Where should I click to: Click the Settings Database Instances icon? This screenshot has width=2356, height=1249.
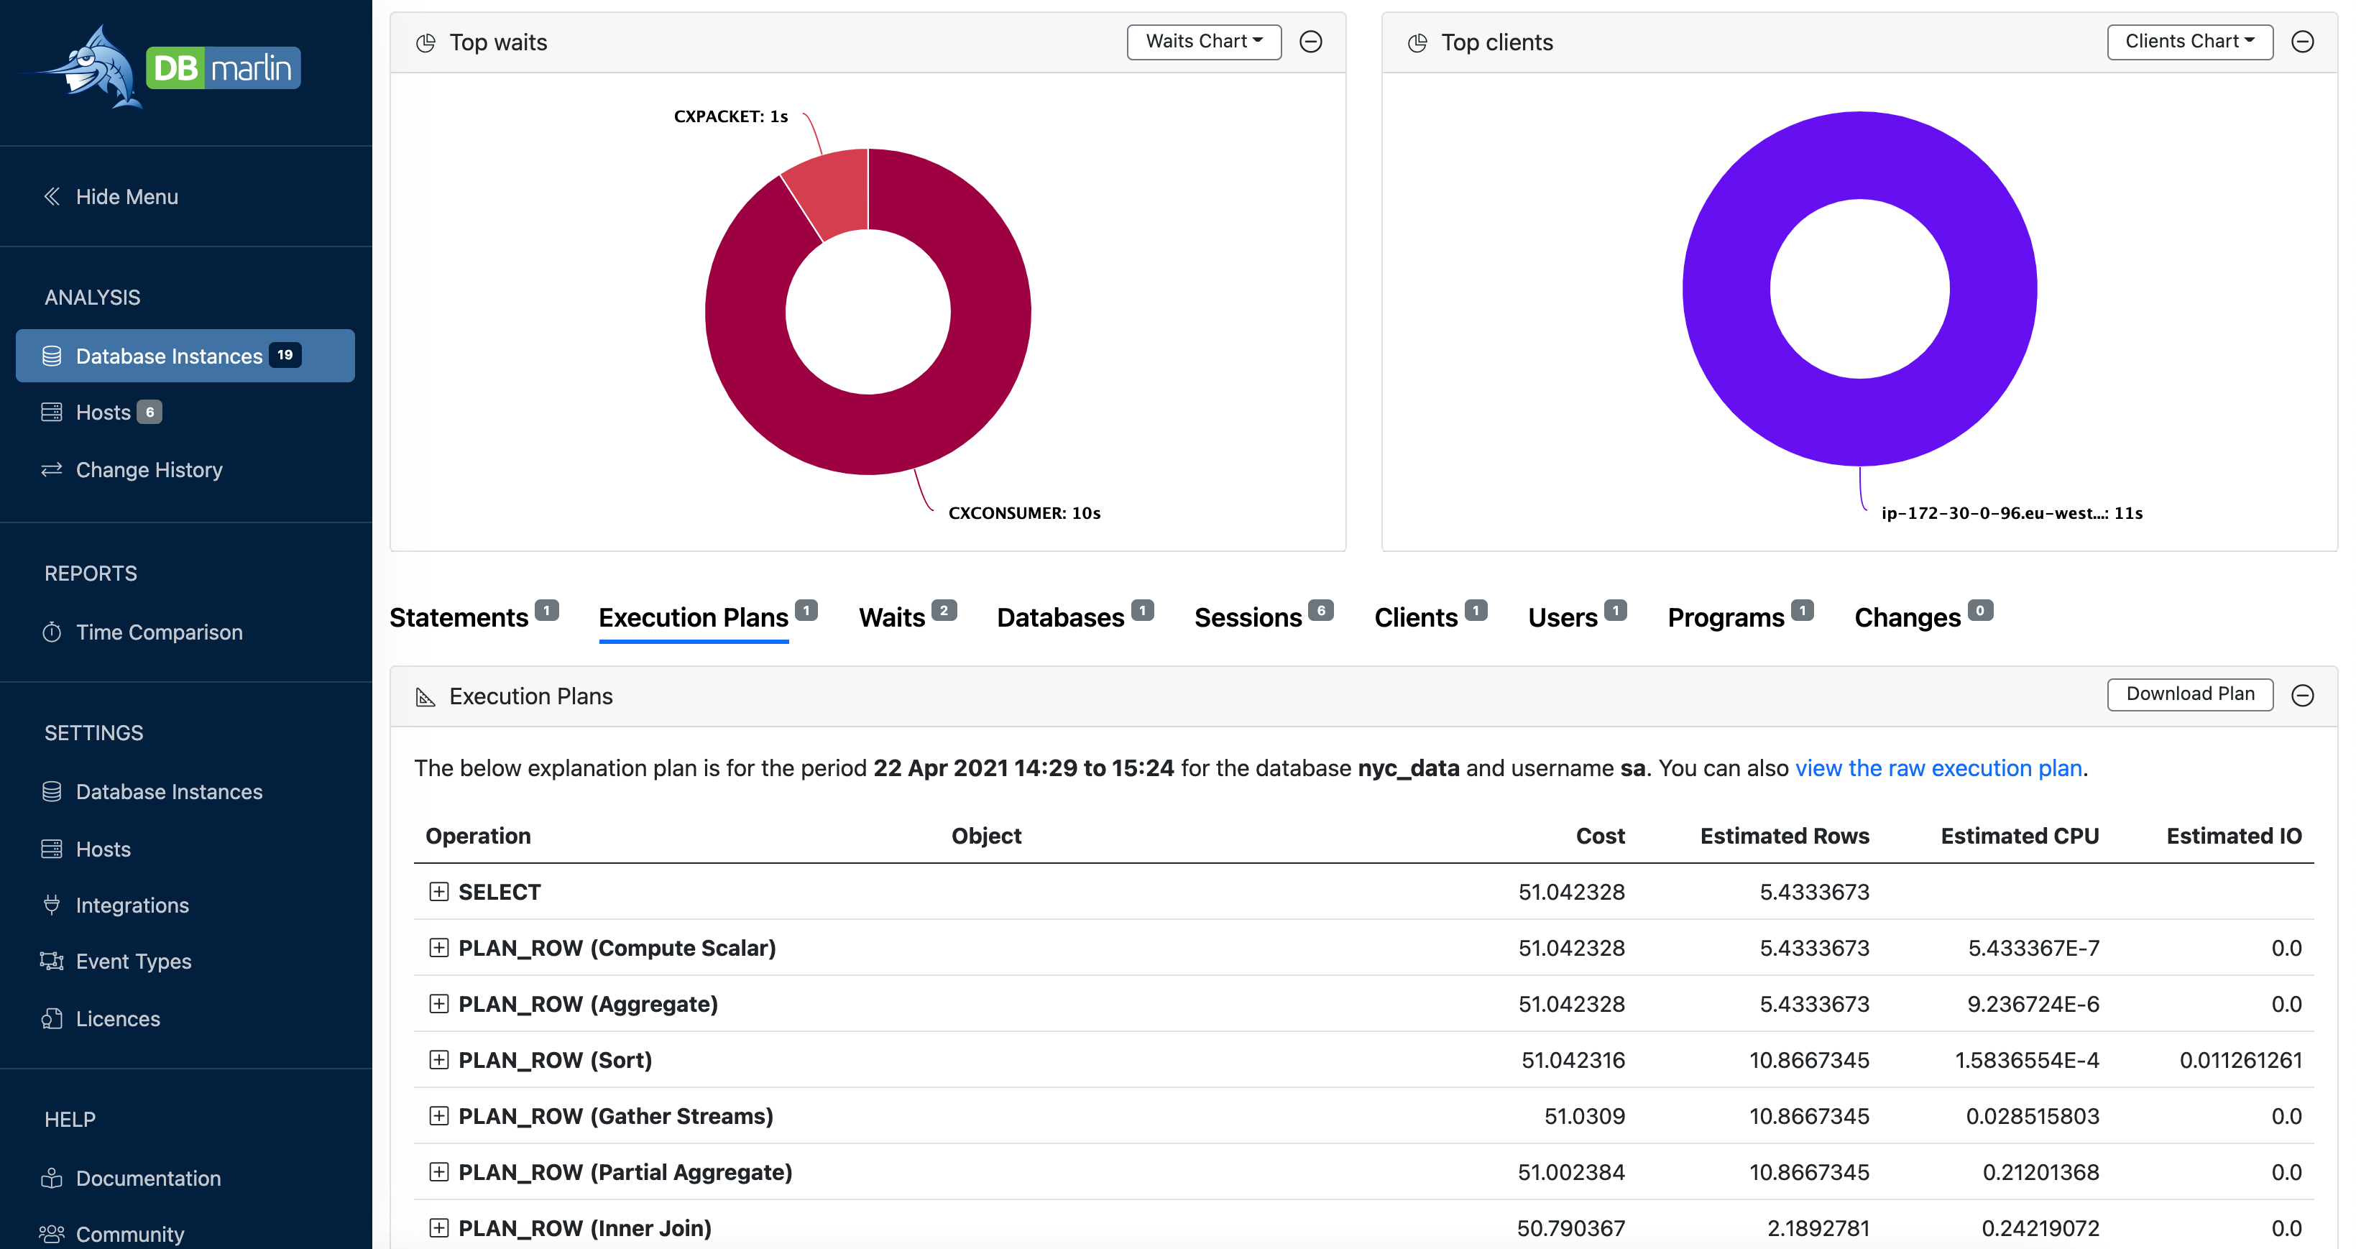coord(52,792)
